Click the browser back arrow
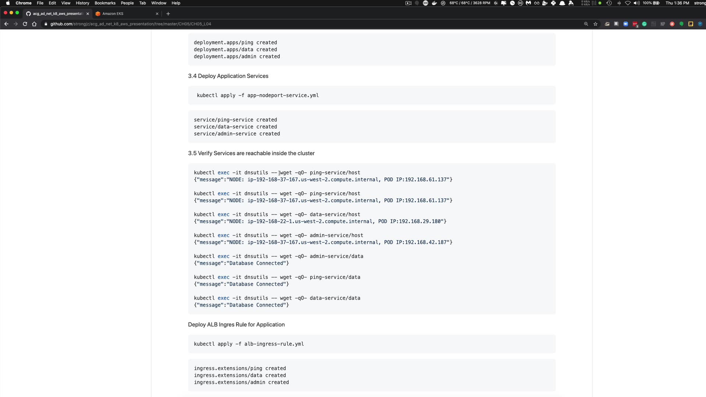 coord(6,24)
